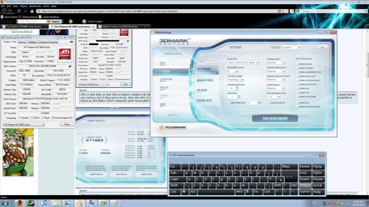Increase Loop Count stepper
This screenshot has width=369, height=207.
pyautogui.click(x=239, y=96)
